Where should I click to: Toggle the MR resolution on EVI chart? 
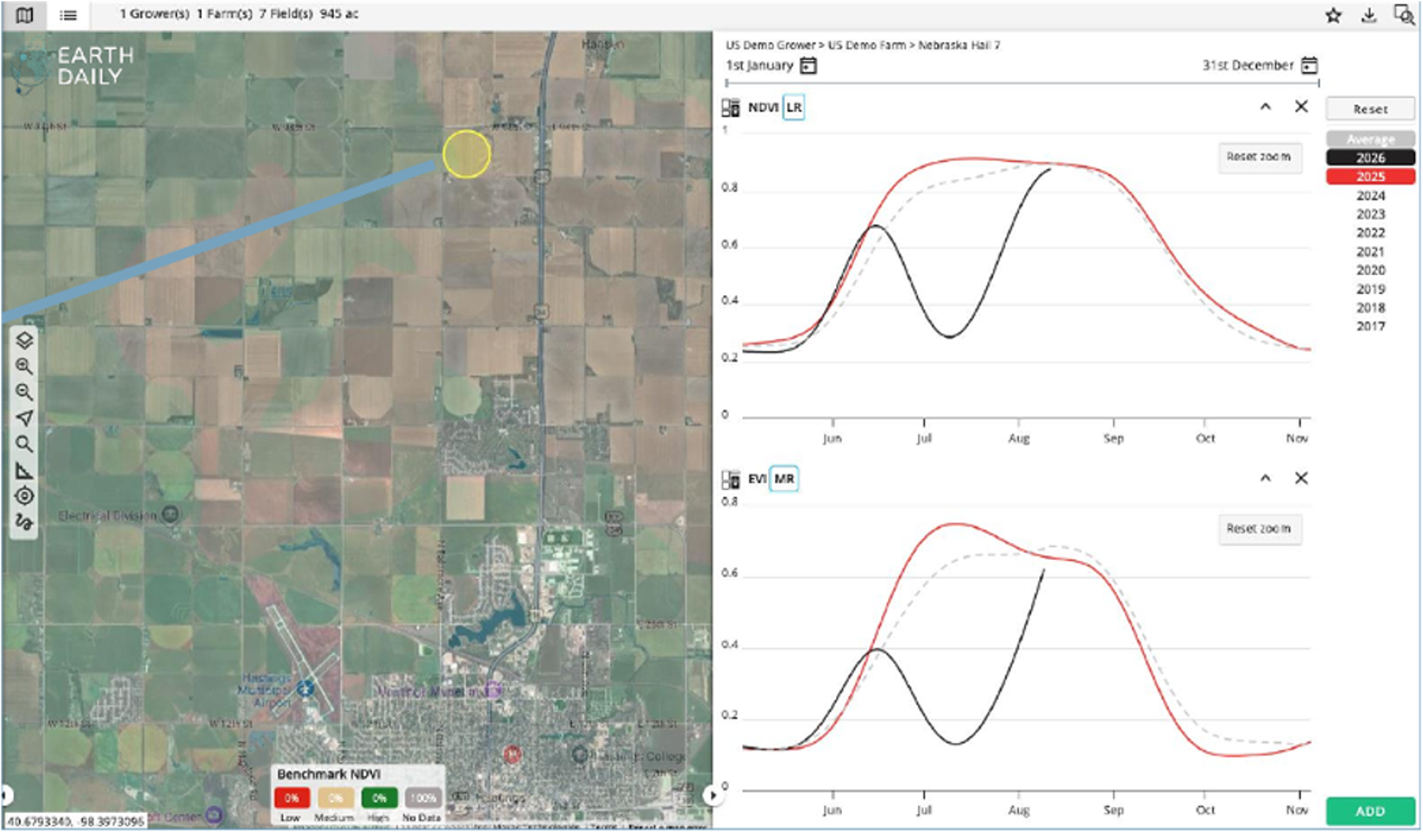(x=784, y=479)
